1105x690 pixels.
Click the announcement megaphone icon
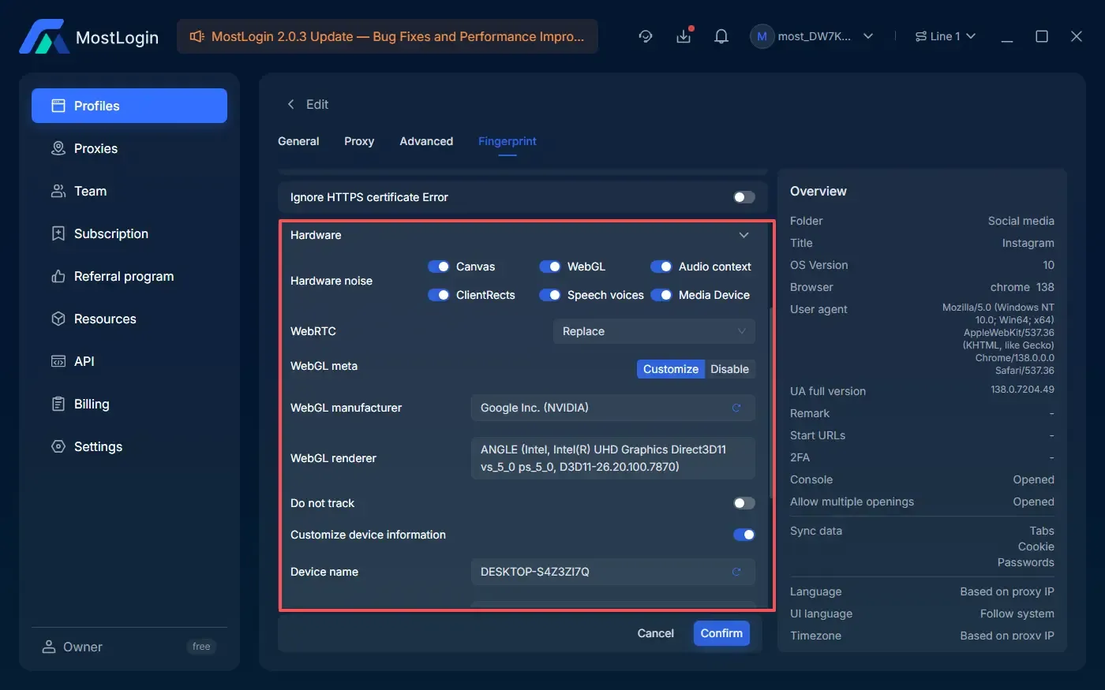197,36
